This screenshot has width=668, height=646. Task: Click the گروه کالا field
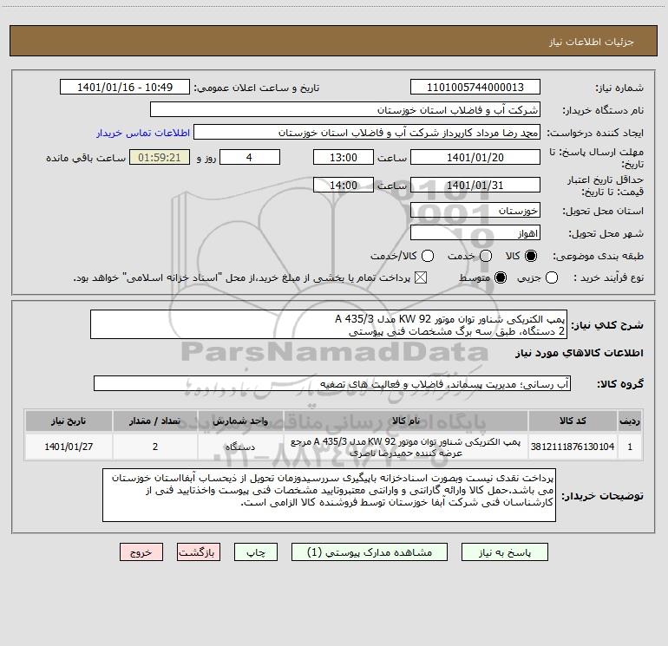(x=332, y=383)
